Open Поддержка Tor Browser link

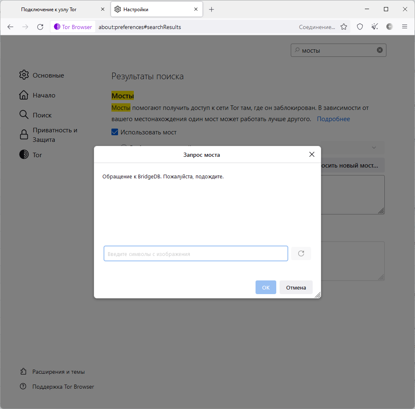click(x=57, y=387)
